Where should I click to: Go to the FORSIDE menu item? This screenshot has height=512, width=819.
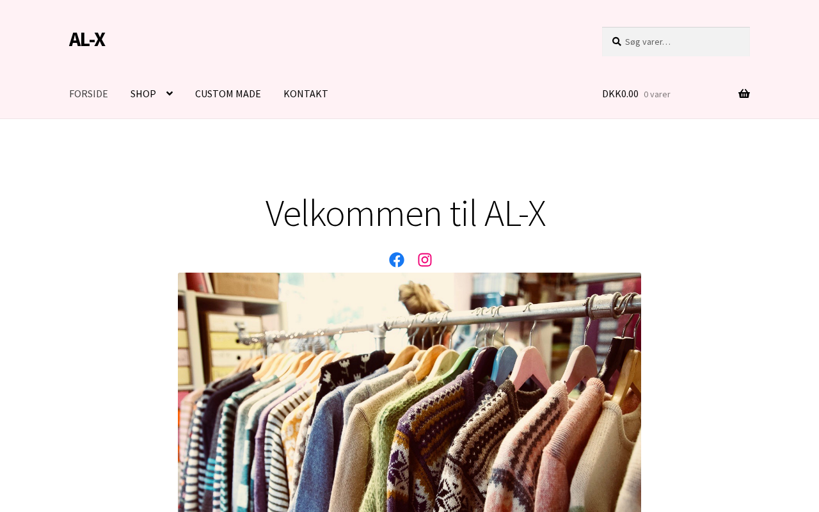coord(88,93)
